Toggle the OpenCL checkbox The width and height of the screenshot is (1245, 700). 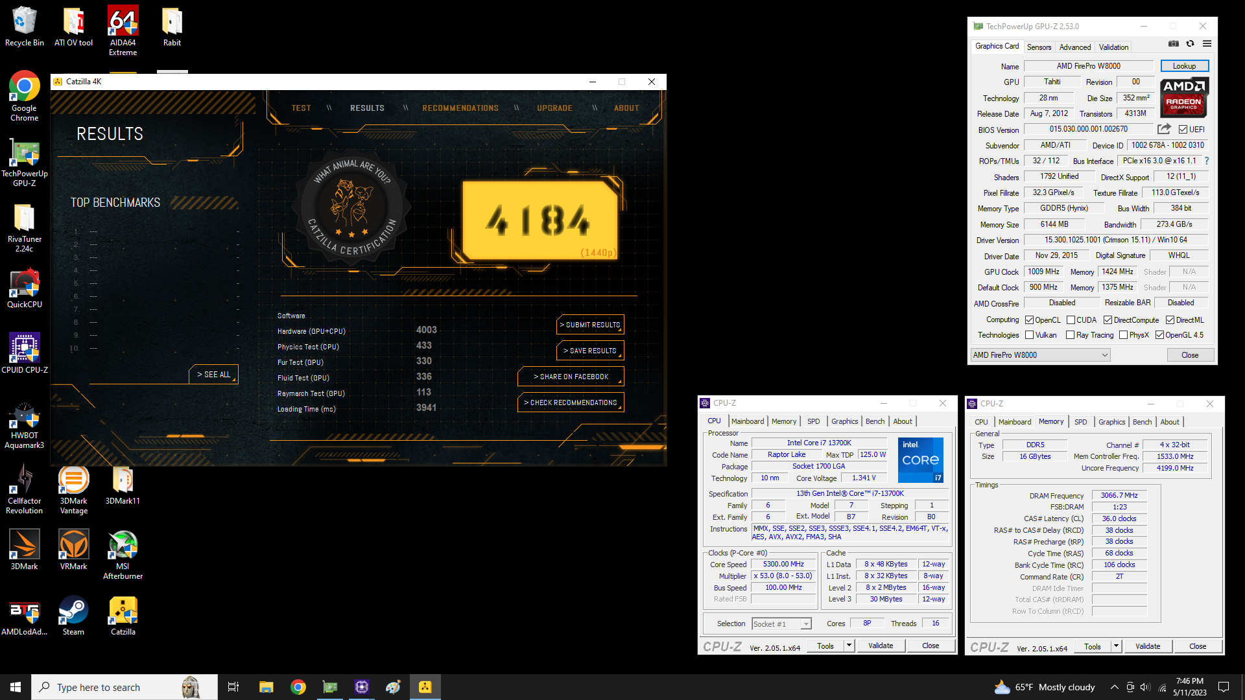[1029, 320]
